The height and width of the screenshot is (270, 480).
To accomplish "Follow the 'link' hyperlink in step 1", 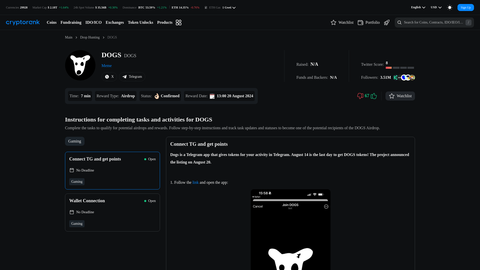I will point(195,182).
